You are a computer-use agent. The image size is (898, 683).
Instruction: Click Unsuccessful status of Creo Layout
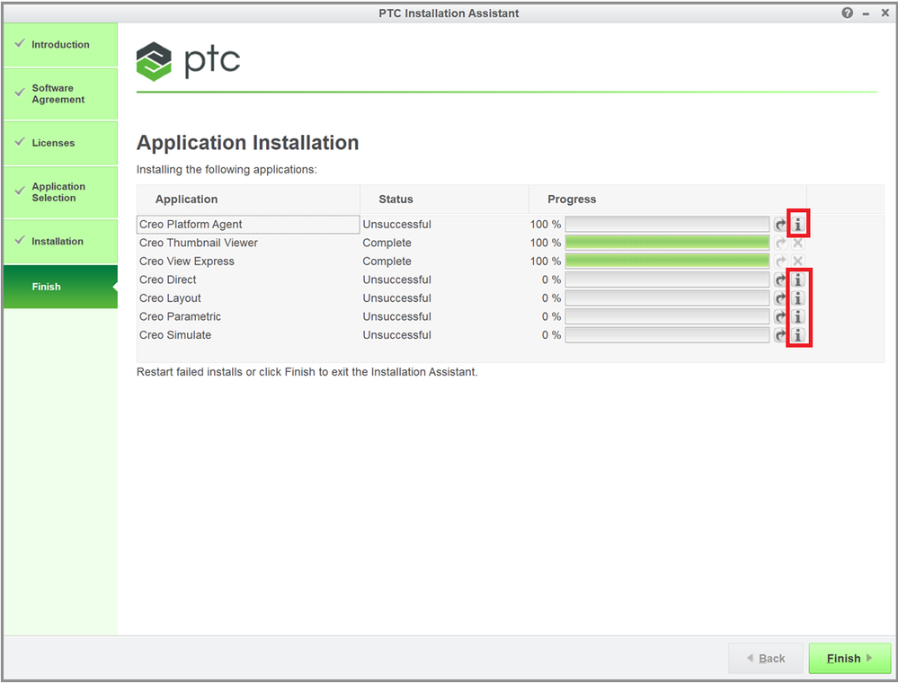[397, 298]
